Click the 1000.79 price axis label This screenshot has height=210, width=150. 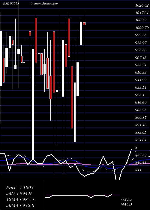(x=142, y=28)
